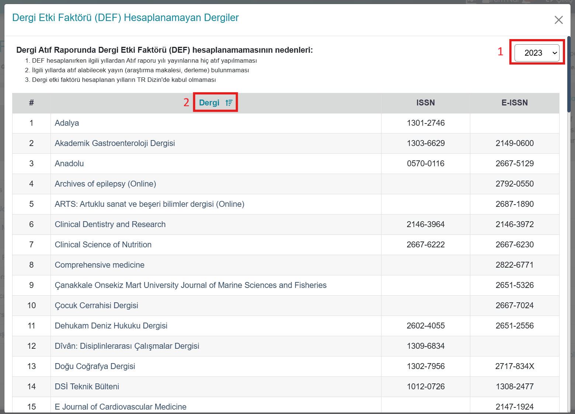Open Clinical Science of Nutrition

click(x=103, y=245)
